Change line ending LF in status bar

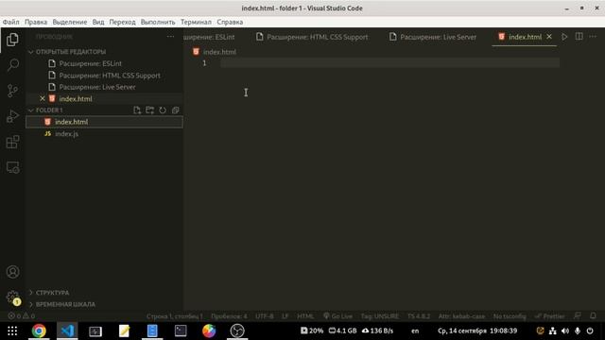pos(285,316)
